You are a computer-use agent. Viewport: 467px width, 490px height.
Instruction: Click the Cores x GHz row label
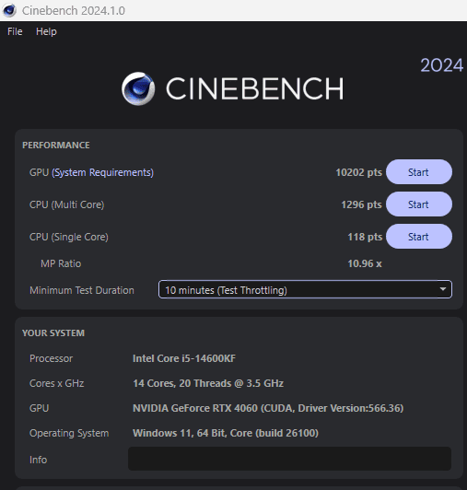tap(56, 383)
